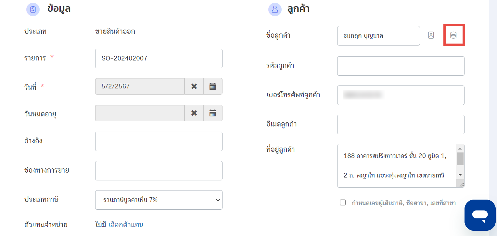This screenshot has width=497, height=236.
Task: Click the รหัสลูกค้า customer code field
Action: coord(401,66)
